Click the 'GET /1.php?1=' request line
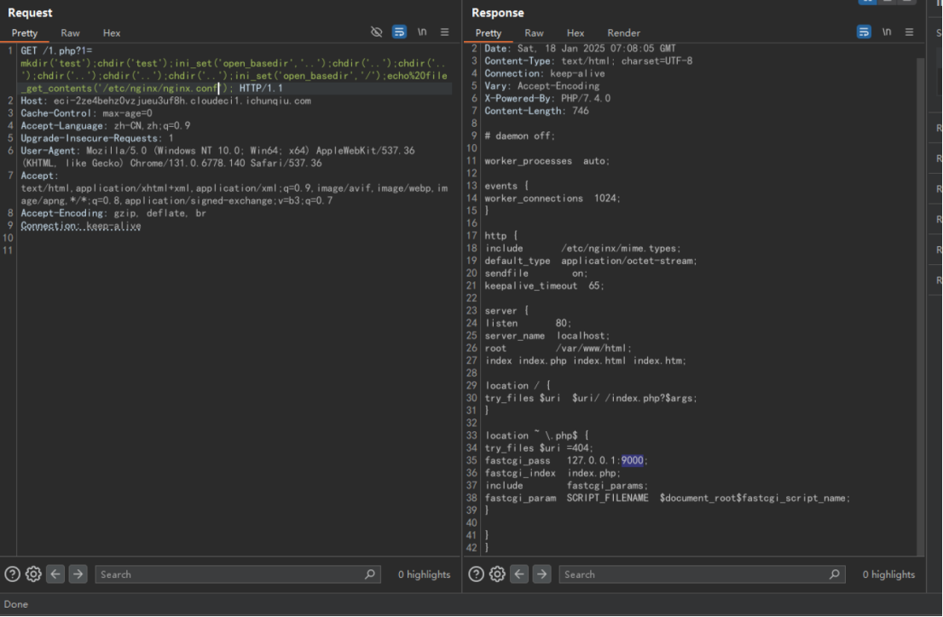The height and width of the screenshot is (617, 943). tap(56, 50)
